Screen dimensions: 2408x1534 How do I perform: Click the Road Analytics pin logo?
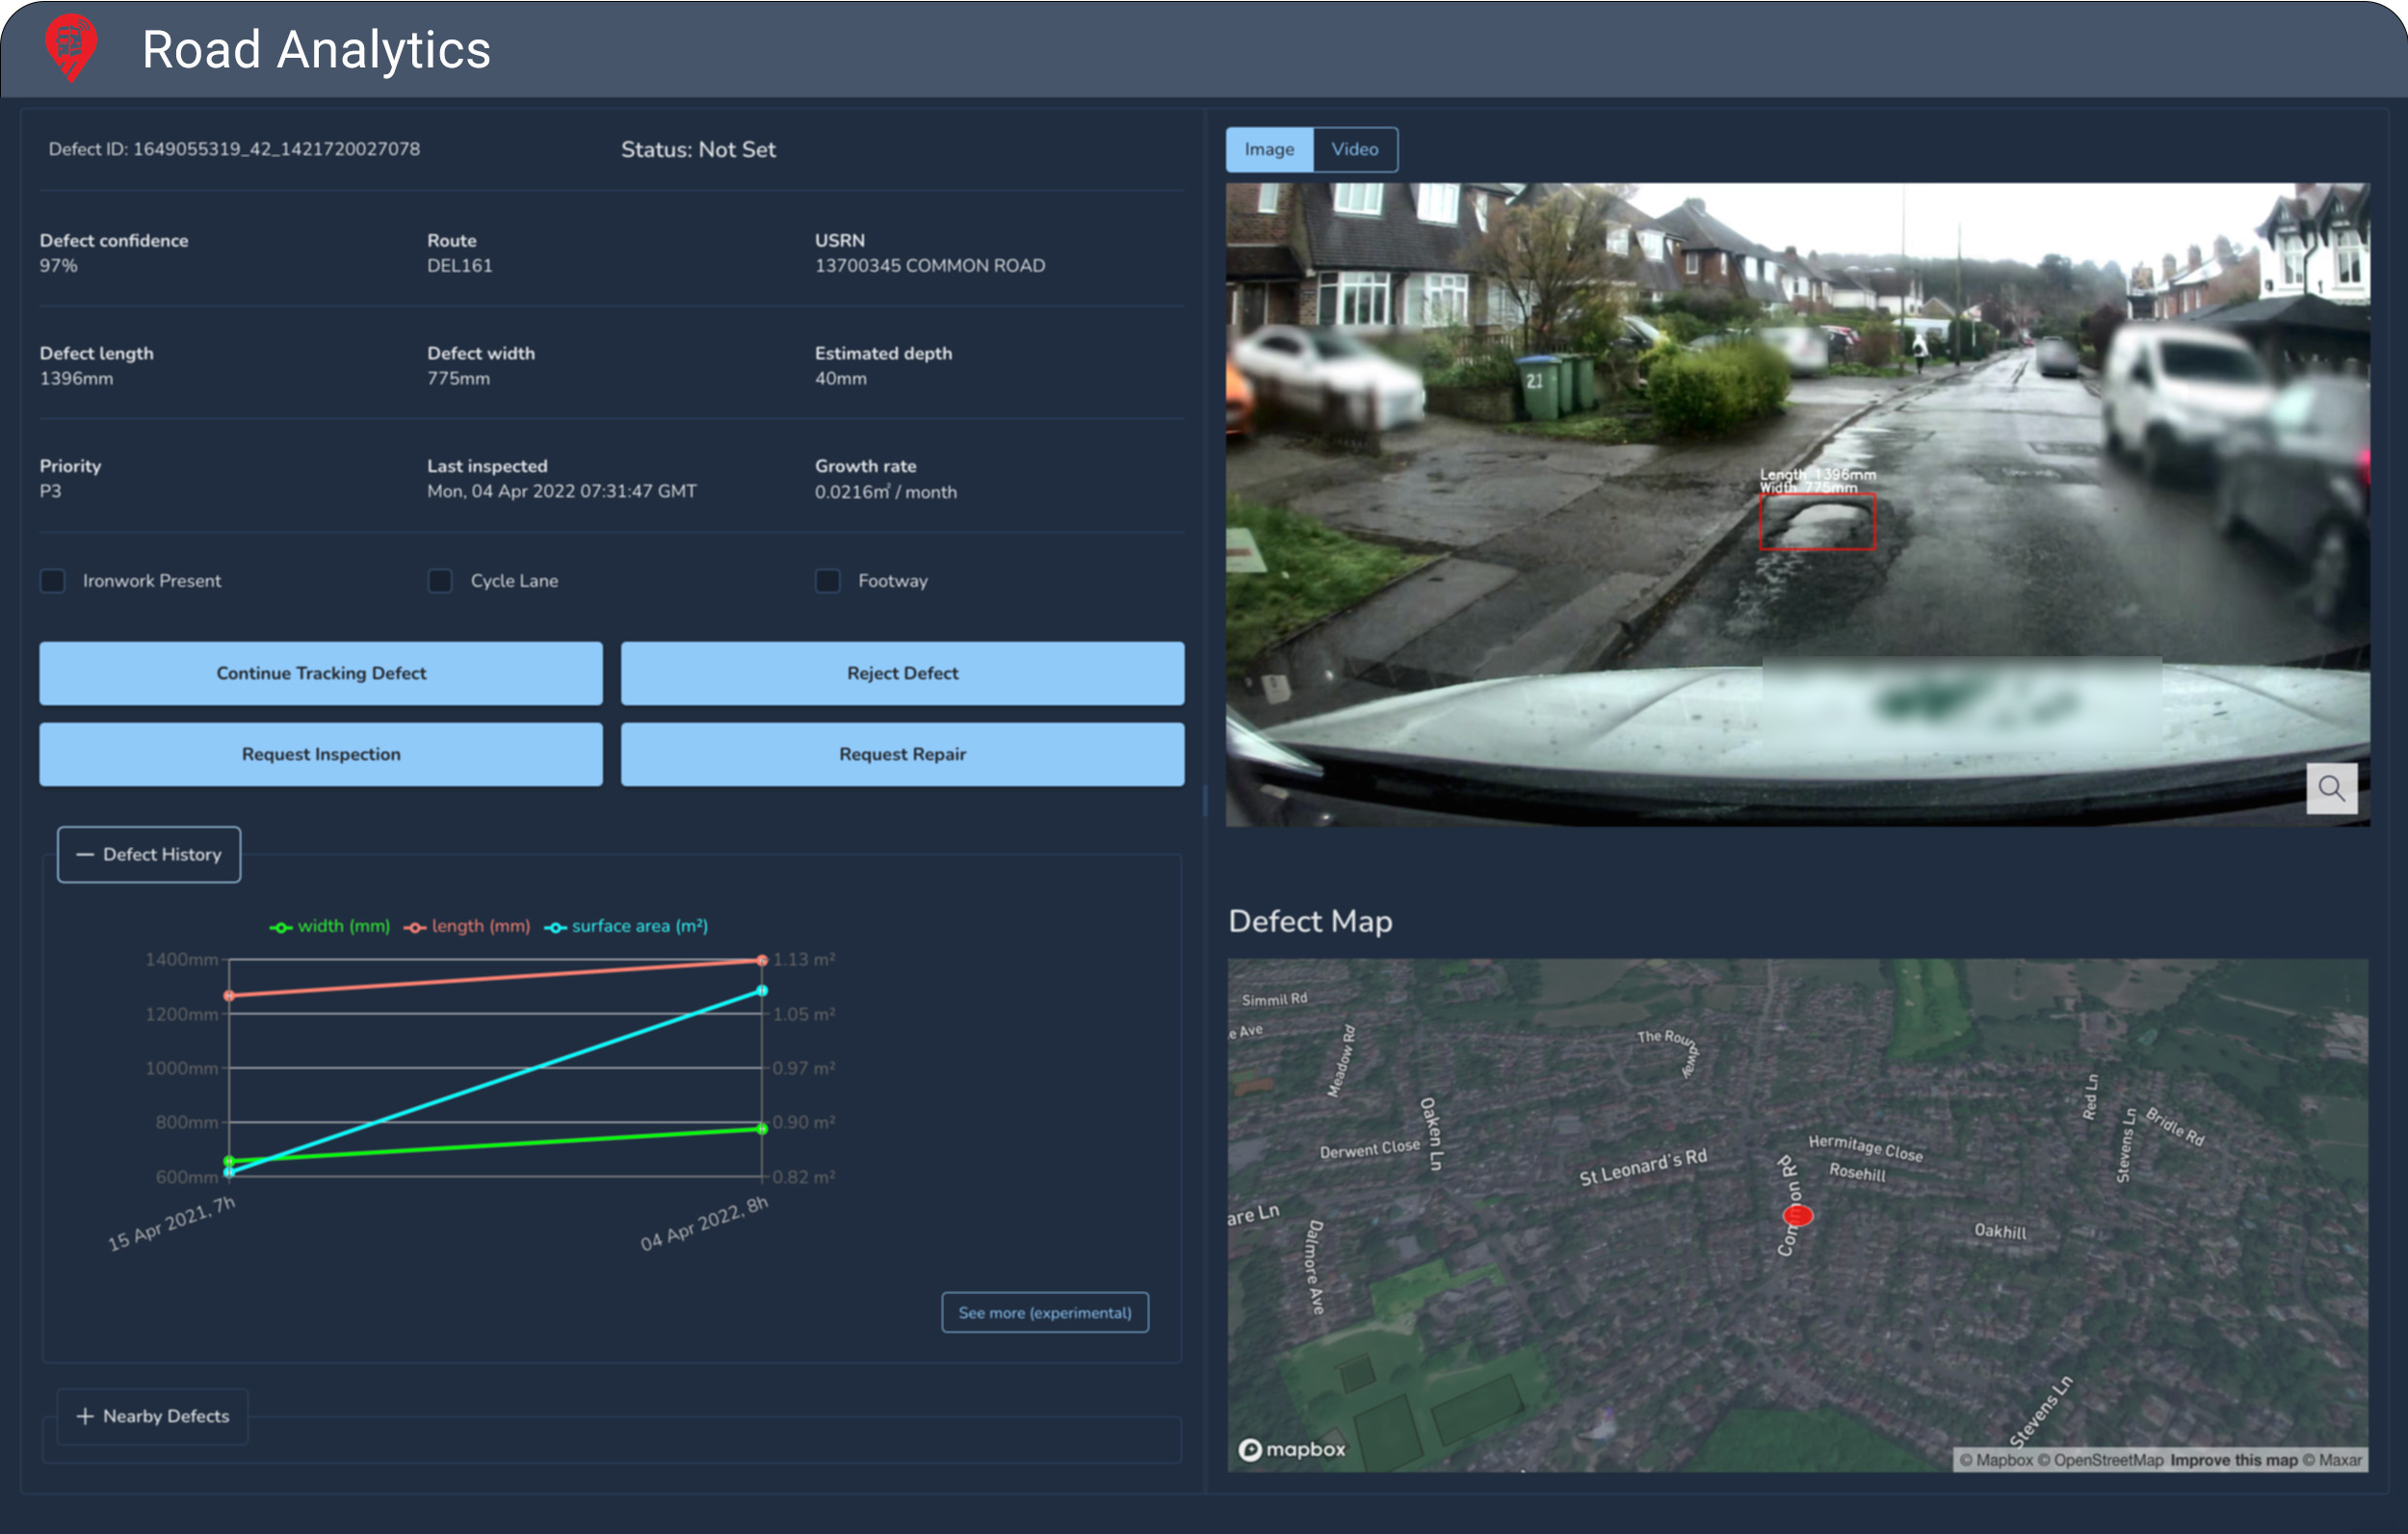click(72, 49)
